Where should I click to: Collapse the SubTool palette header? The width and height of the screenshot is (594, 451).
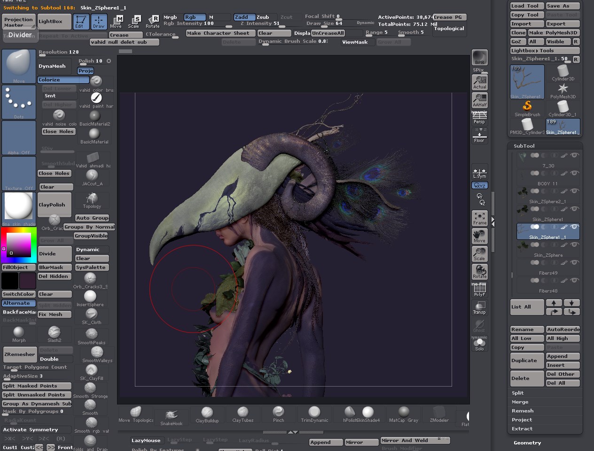[x=524, y=146]
